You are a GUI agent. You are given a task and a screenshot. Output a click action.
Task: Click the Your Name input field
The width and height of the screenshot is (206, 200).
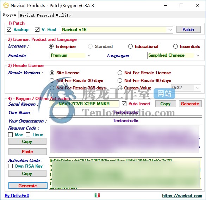click(x=125, y=112)
